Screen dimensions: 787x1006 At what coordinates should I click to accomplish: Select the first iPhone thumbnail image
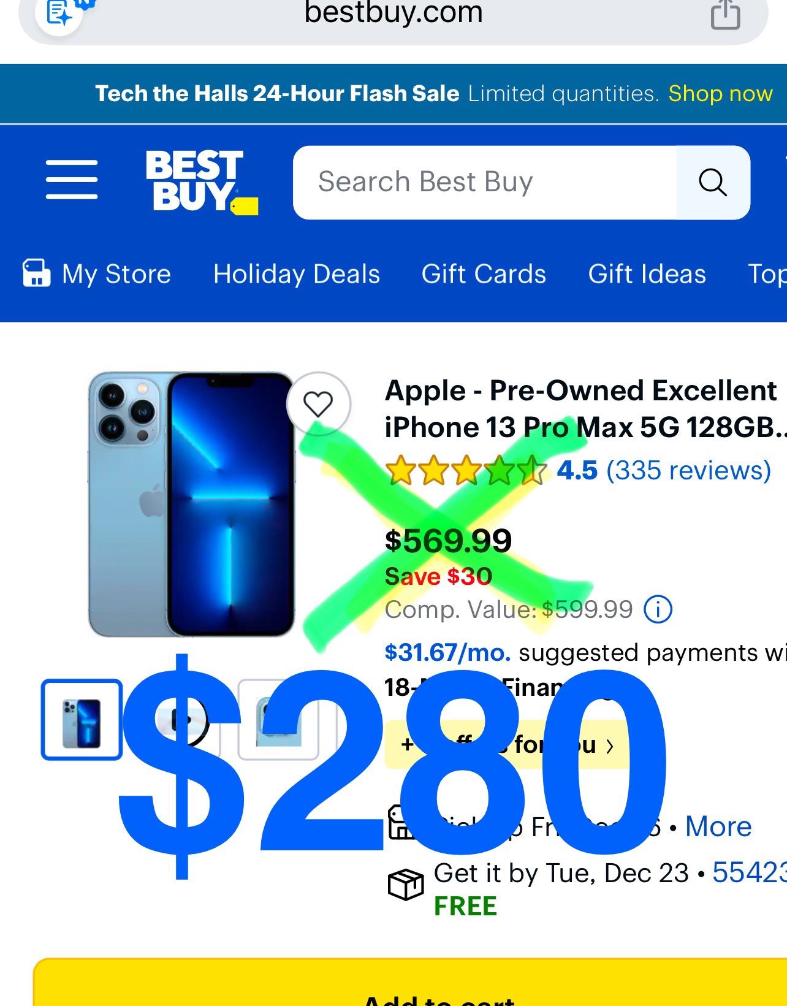(x=82, y=720)
